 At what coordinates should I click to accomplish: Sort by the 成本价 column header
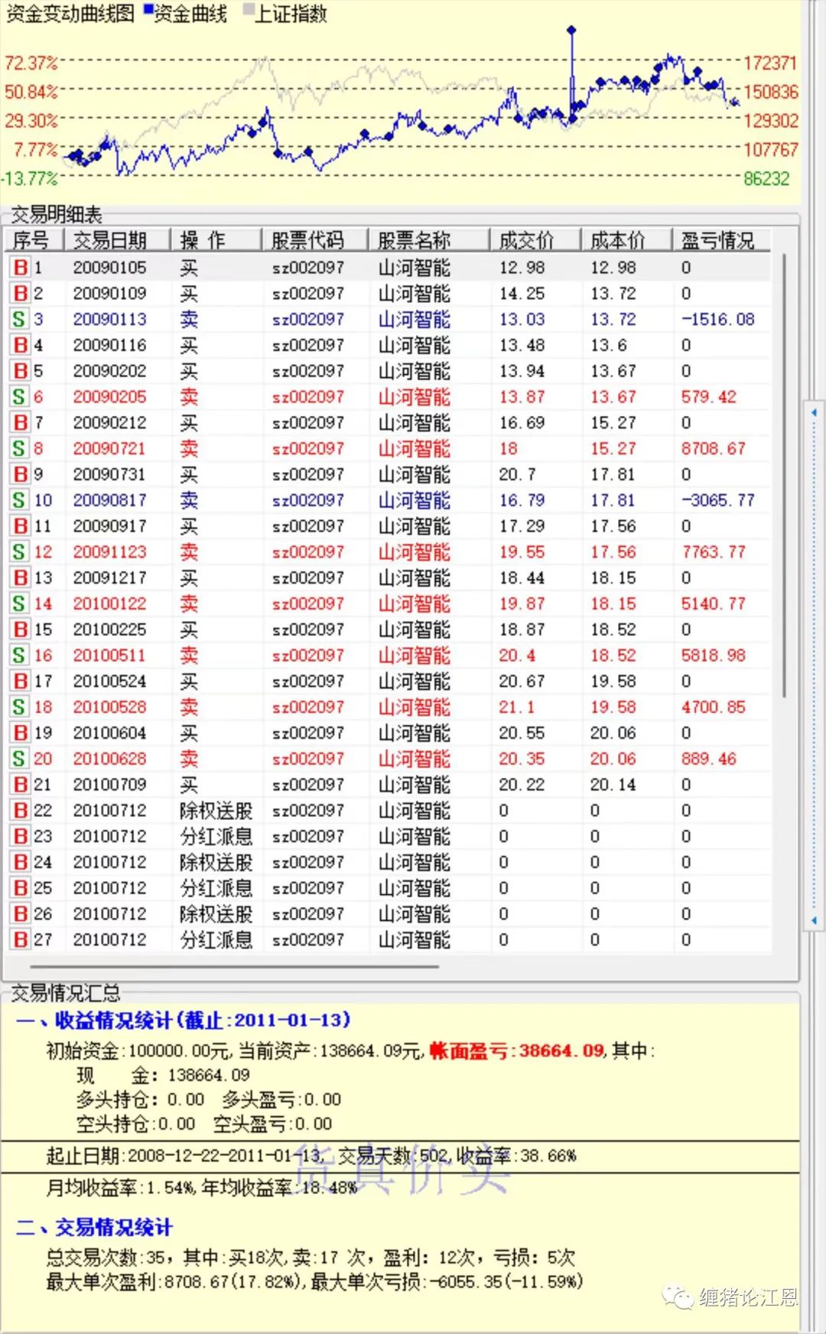pyautogui.click(x=626, y=240)
